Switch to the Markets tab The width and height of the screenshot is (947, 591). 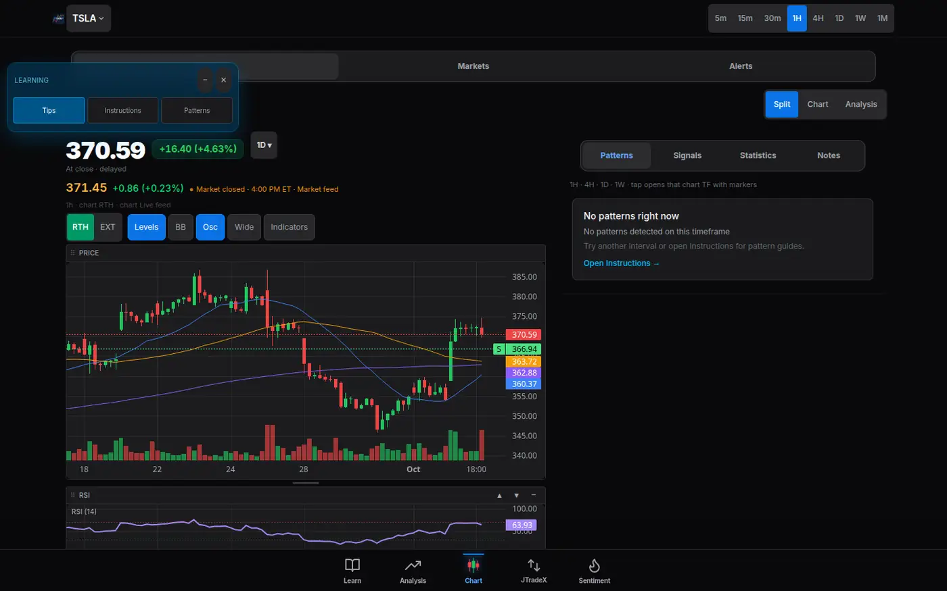[x=473, y=66]
